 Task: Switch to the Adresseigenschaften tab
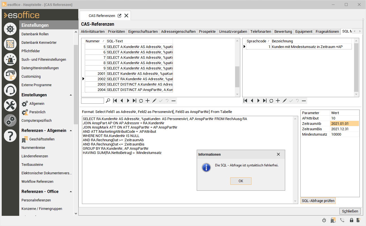click(178, 31)
